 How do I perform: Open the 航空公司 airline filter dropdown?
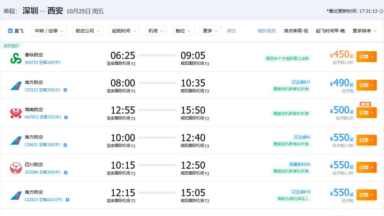(x=88, y=31)
